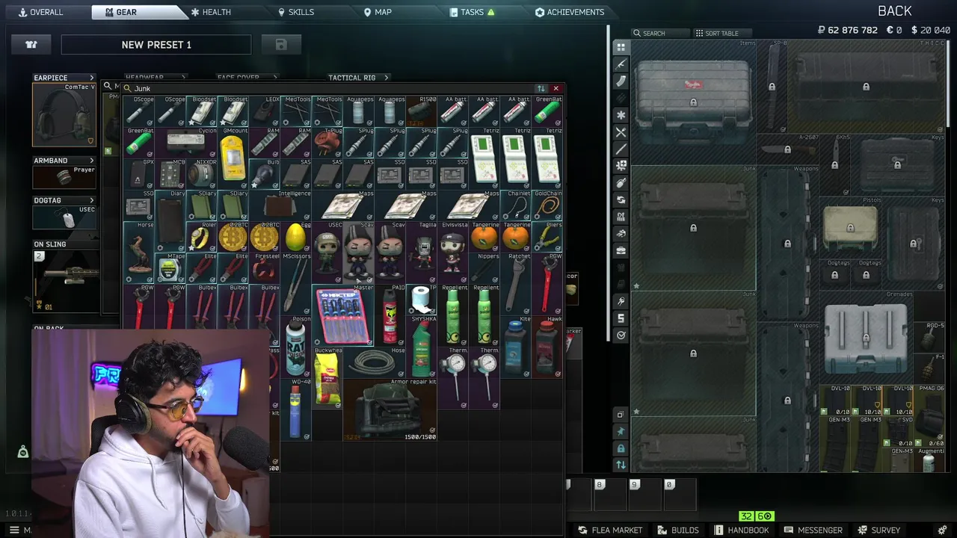
Task: Choose the crossed-tools filter in stash sidebar
Action: [621, 132]
